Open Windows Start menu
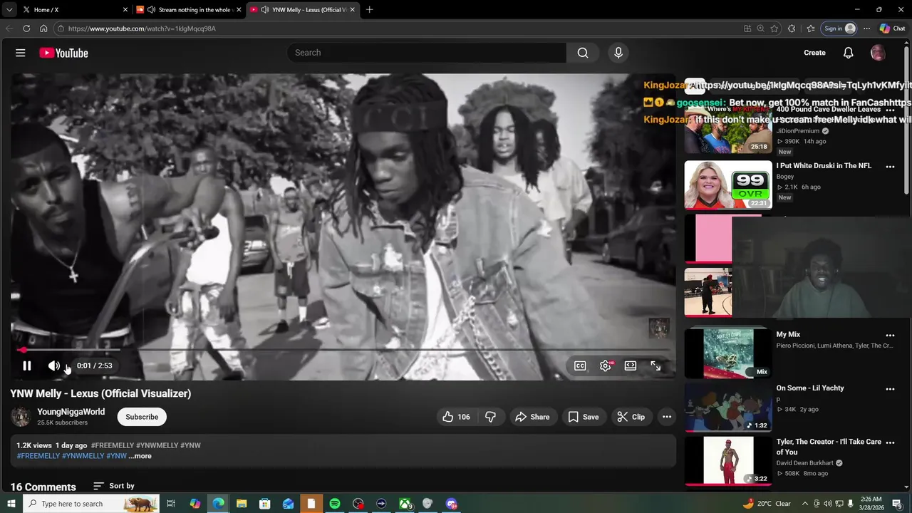Image resolution: width=912 pixels, height=513 pixels. point(11,504)
